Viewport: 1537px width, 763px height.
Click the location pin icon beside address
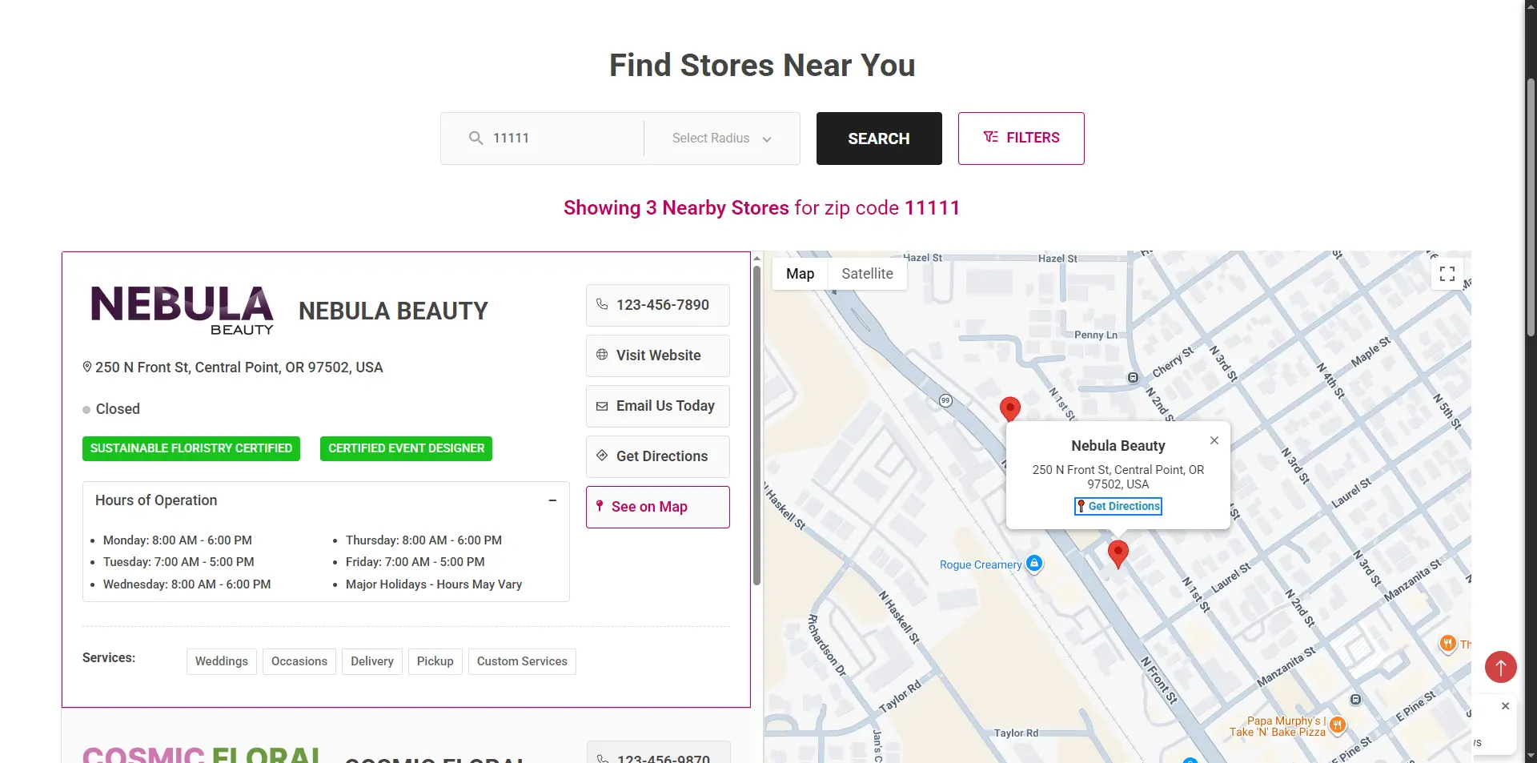pos(87,367)
